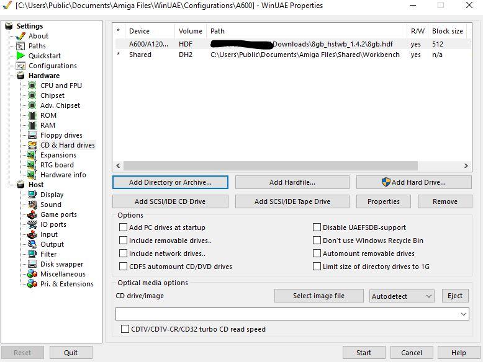Open Hardware info icon
Image resolution: width=483 pixels, height=362 pixels.
click(32, 175)
